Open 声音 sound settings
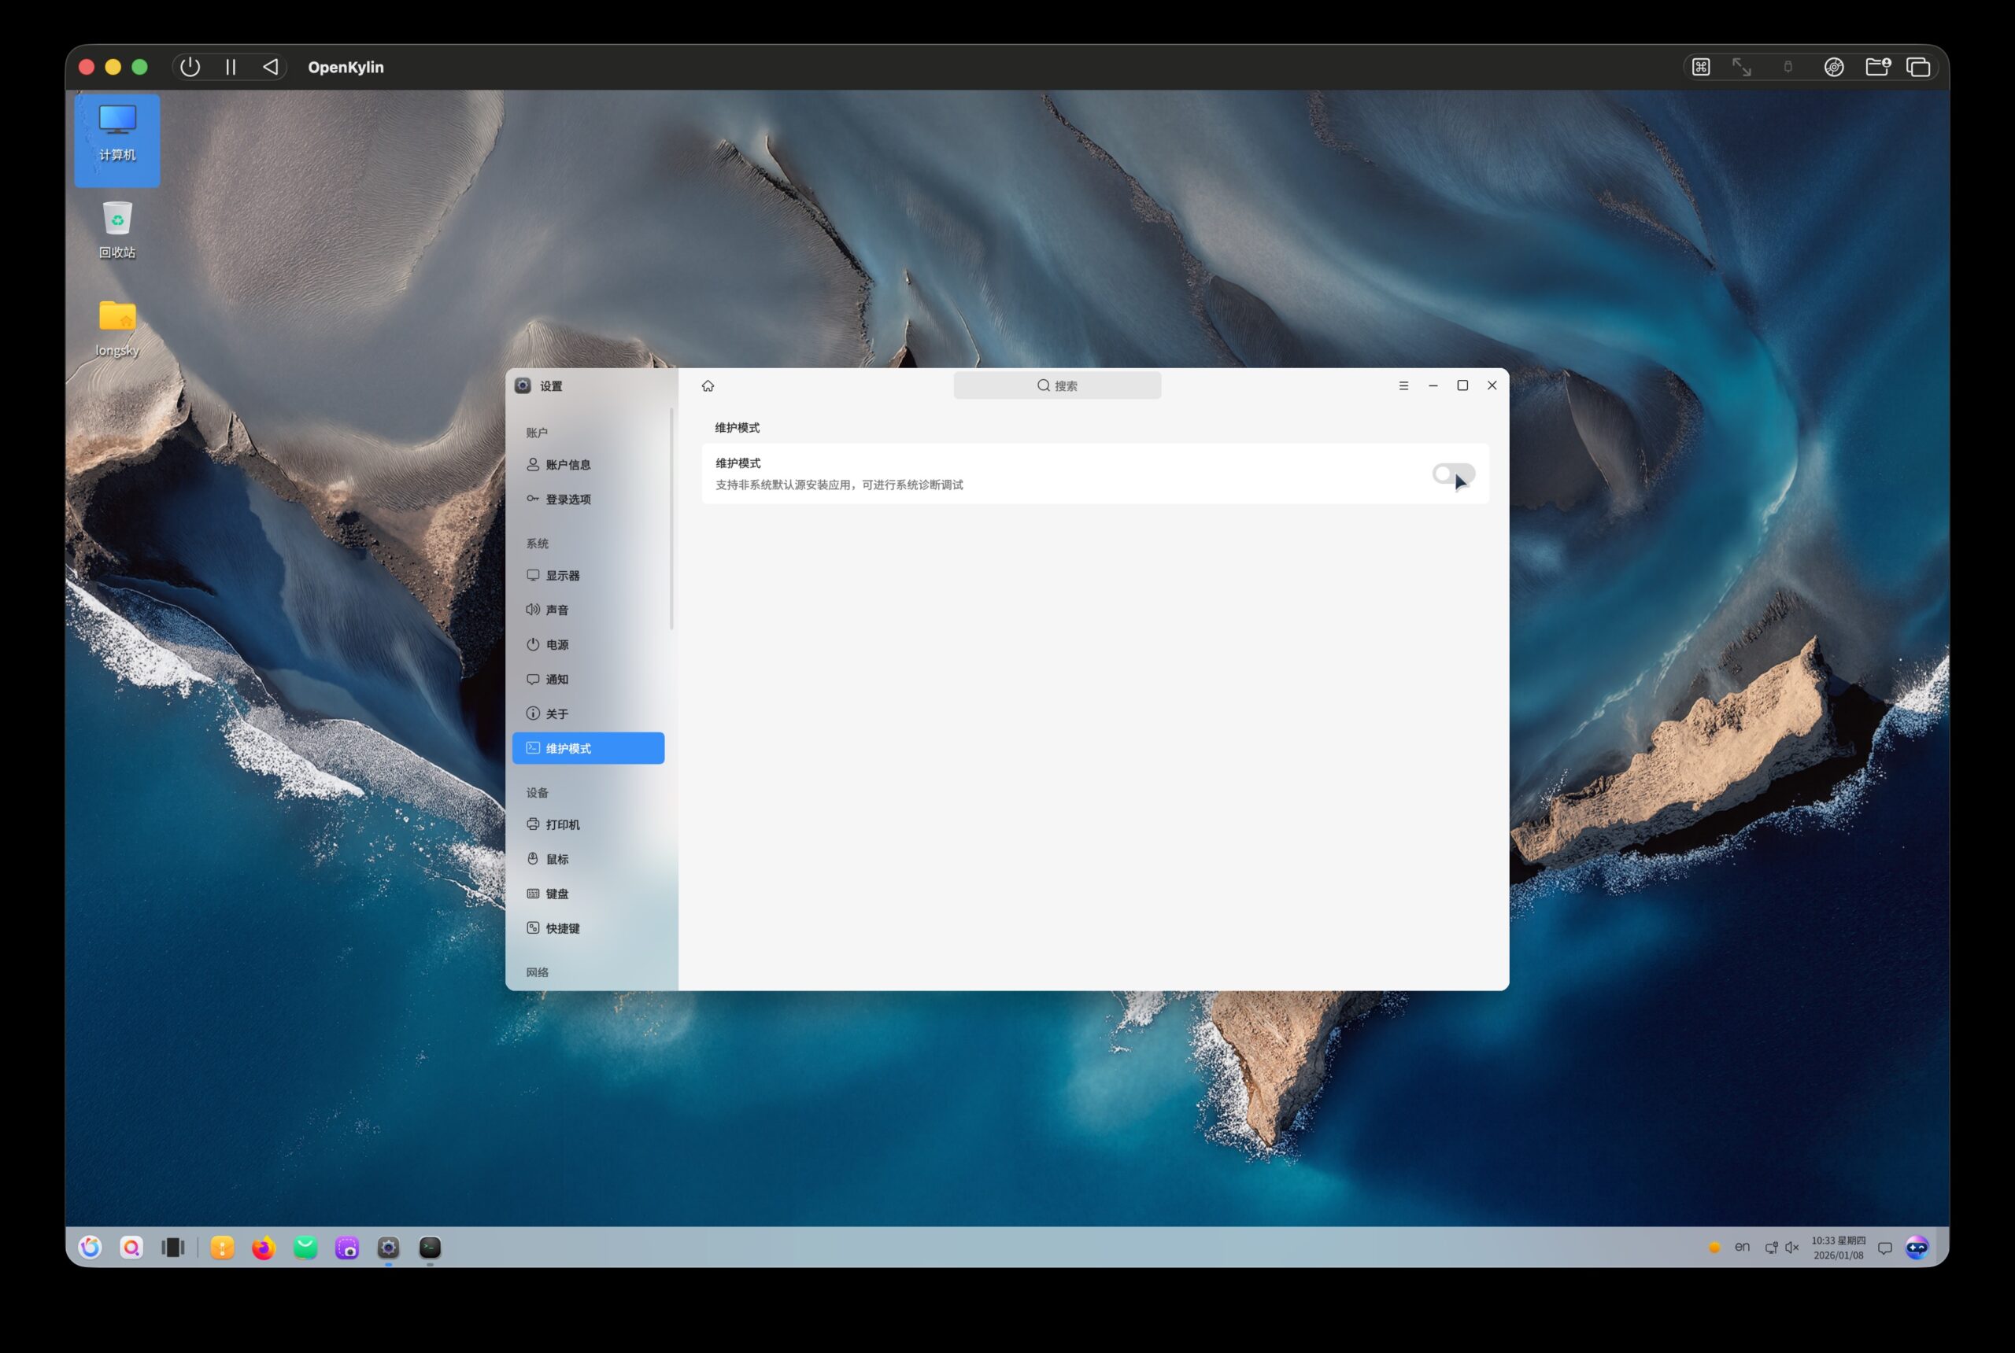This screenshot has width=2015, height=1353. click(x=556, y=610)
